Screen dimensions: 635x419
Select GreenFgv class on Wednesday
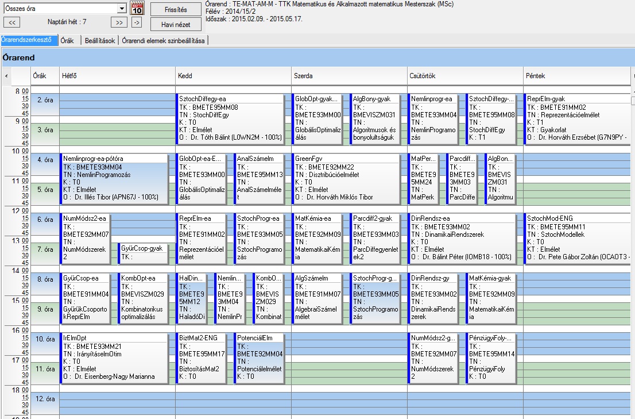(347, 179)
